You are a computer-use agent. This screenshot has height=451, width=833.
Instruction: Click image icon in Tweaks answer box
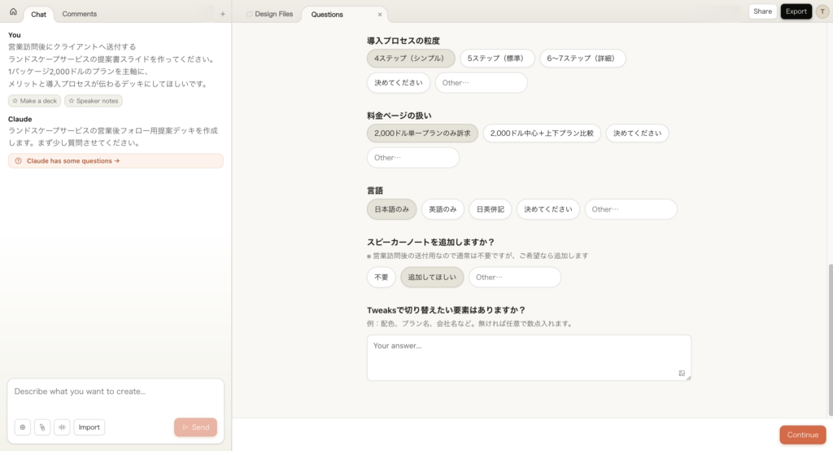pyautogui.click(x=682, y=373)
